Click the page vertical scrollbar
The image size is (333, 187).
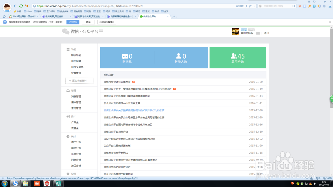331,68
